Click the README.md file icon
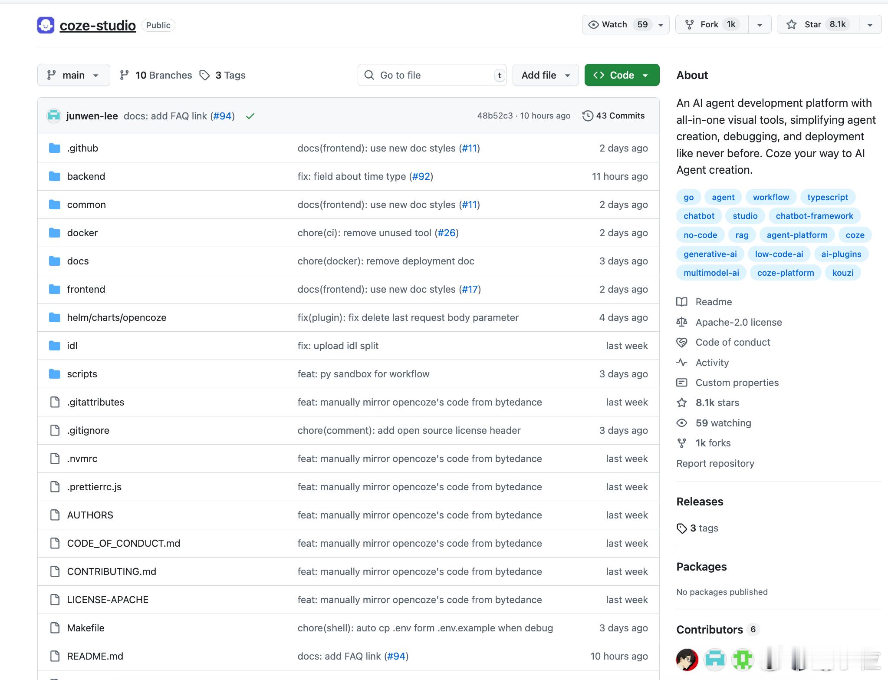 [x=55, y=656]
